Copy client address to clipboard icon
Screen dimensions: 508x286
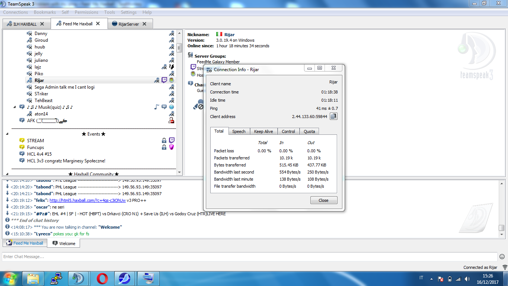(x=333, y=117)
